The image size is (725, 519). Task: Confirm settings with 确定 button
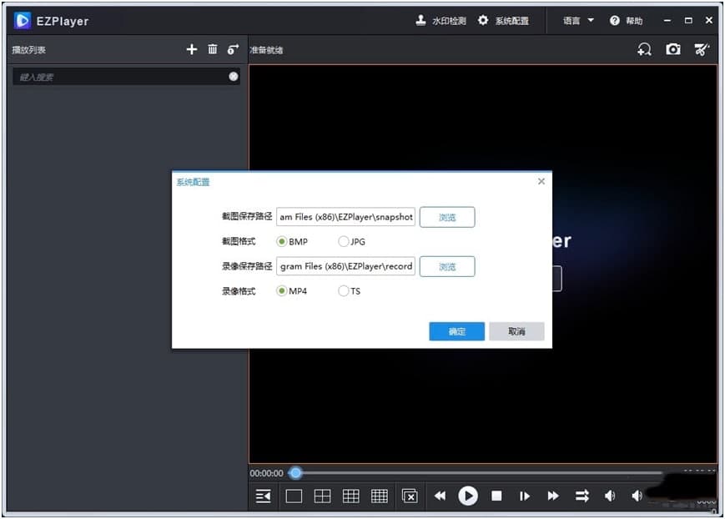(x=456, y=331)
